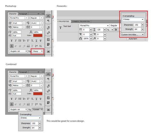Click the Strikethrough icon in the Photoshop panel

coord(41,41)
